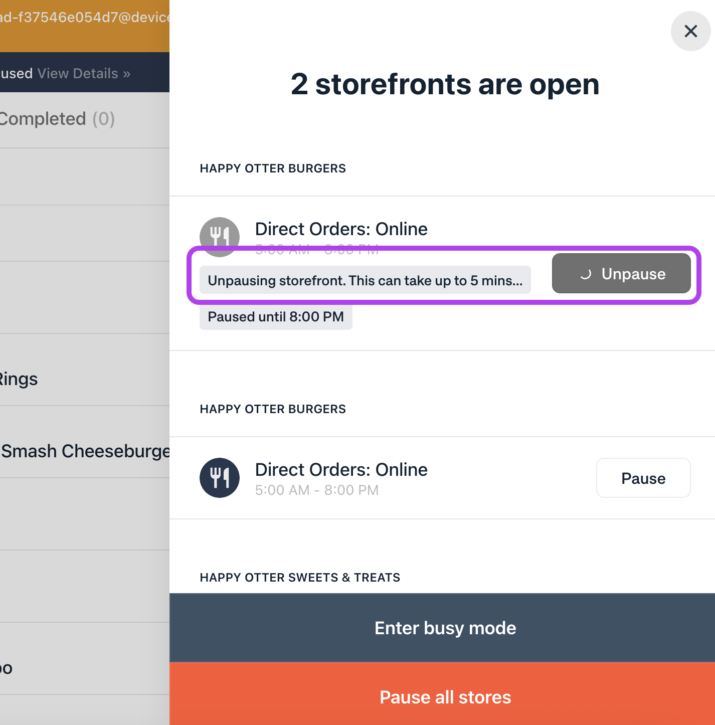The height and width of the screenshot is (725, 715).
Task: Click the 5:00 AM - 8:00 PM hours of open storefront
Action: coord(316,490)
